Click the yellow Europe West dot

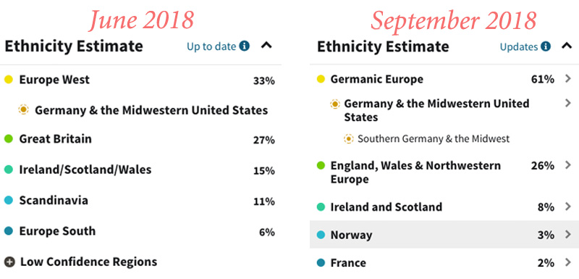(9, 80)
